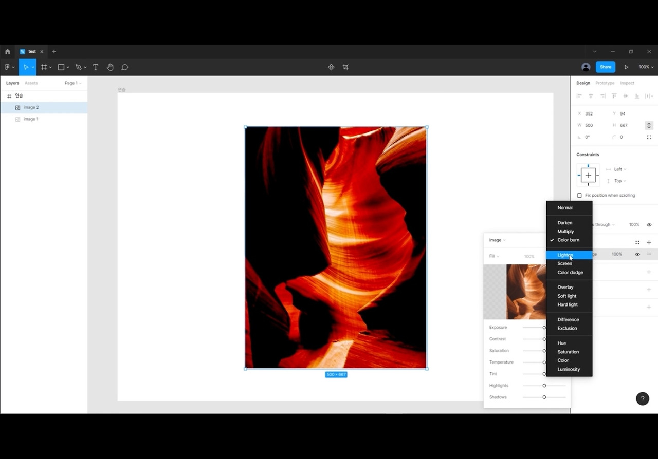658x459 pixels.
Task: Close the test file tab
Action: 42,52
